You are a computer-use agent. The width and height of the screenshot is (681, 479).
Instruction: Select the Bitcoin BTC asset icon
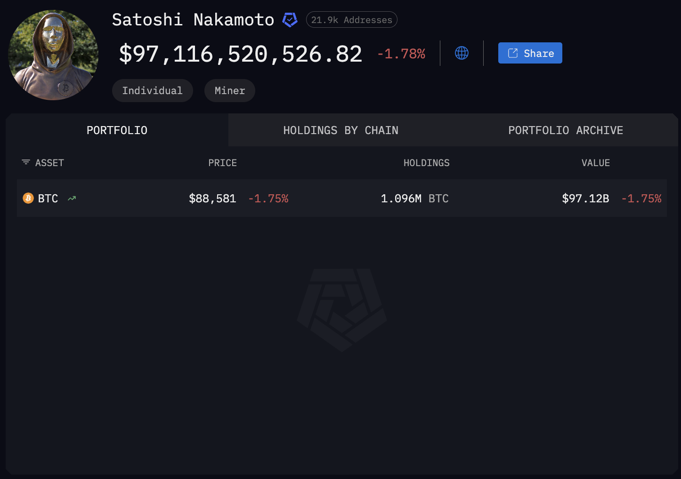(28, 198)
